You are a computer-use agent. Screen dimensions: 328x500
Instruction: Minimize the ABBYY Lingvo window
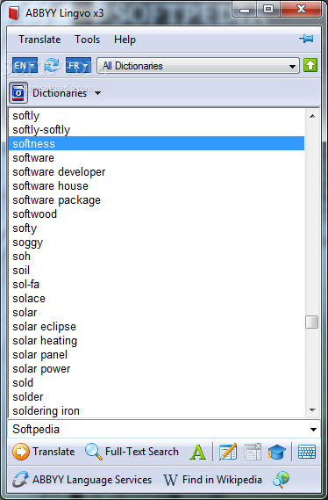coord(245,10)
